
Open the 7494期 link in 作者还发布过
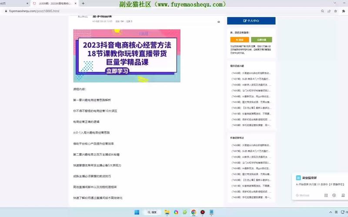pos(251,168)
